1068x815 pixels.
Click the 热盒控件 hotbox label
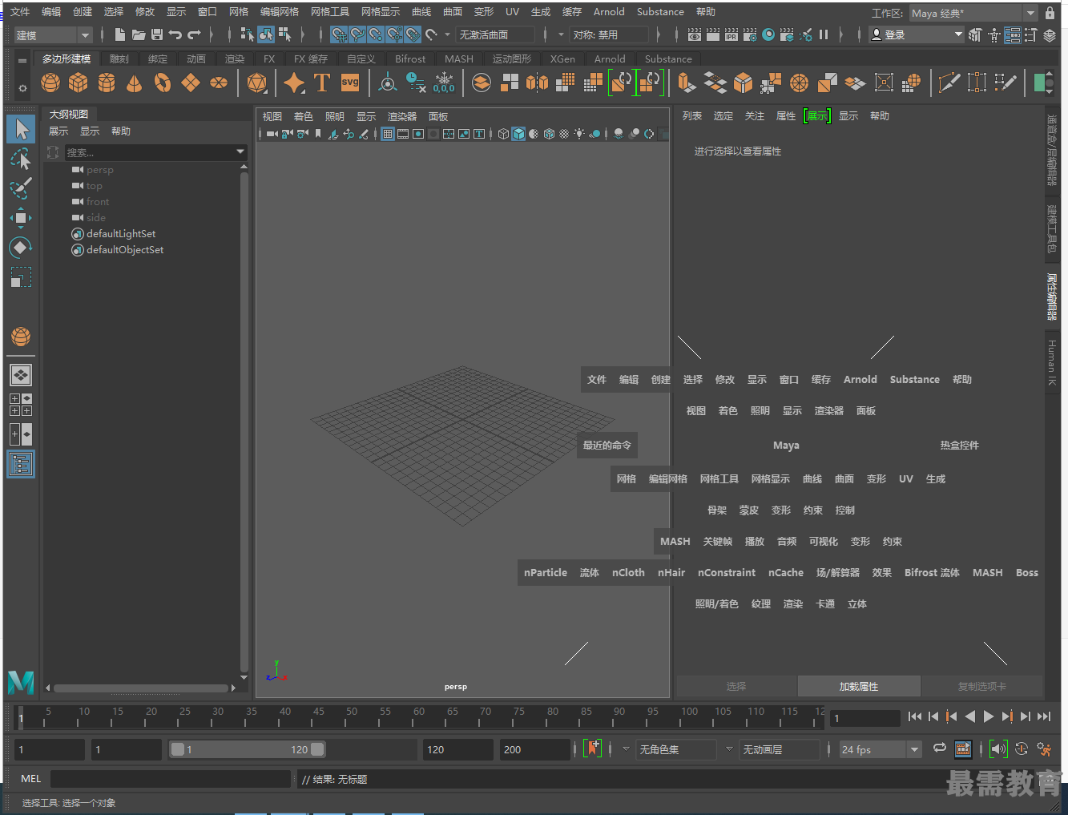(x=959, y=445)
